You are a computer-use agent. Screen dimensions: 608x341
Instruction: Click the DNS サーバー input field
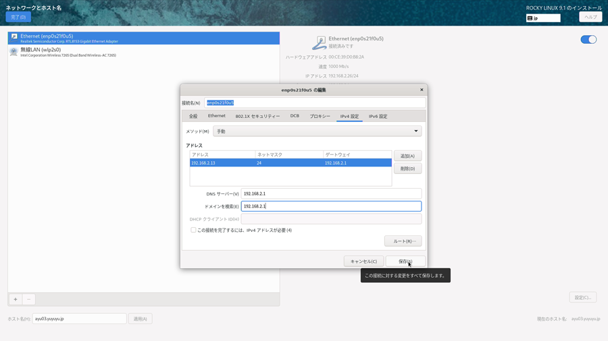pos(331,193)
